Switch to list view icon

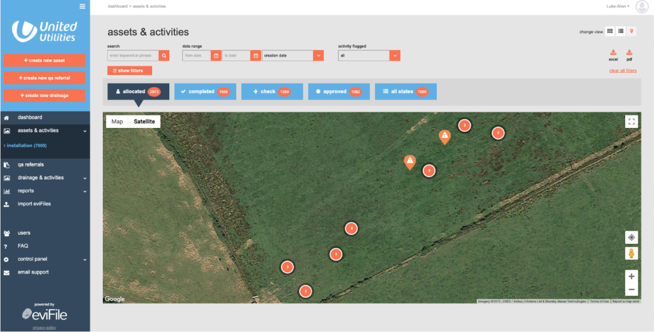[621, 31]
